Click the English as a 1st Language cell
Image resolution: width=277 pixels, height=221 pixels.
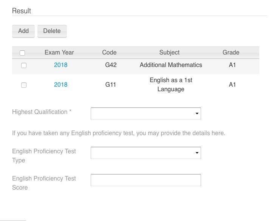pyautogui.click(x=171, y=85)
